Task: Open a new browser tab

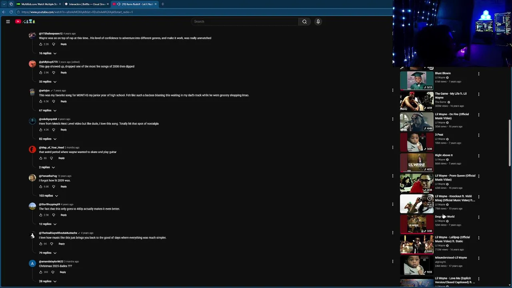Action: tap(162, 4)
